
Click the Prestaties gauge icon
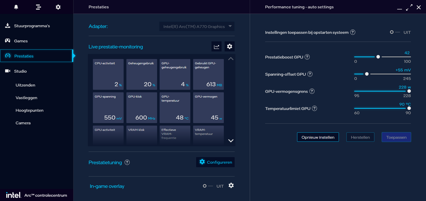click(8, 56)
